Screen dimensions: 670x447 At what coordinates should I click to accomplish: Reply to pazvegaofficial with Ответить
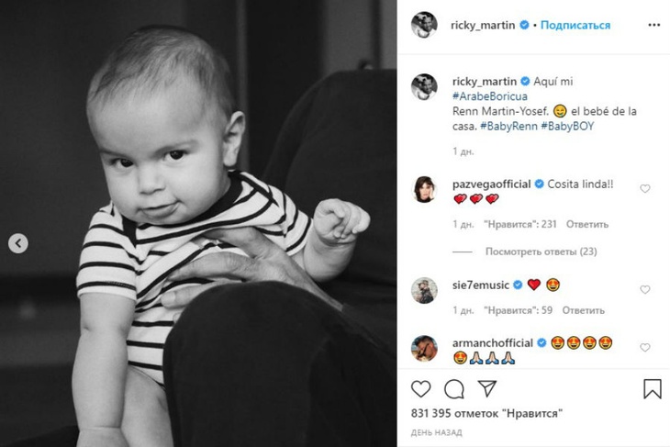coord(587,224)
